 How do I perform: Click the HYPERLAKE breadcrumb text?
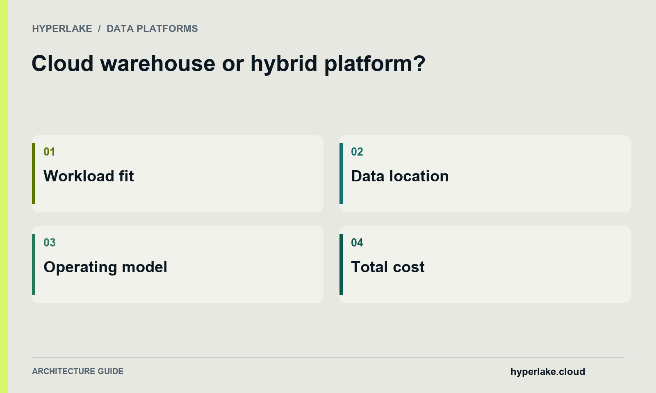[62, 29]
